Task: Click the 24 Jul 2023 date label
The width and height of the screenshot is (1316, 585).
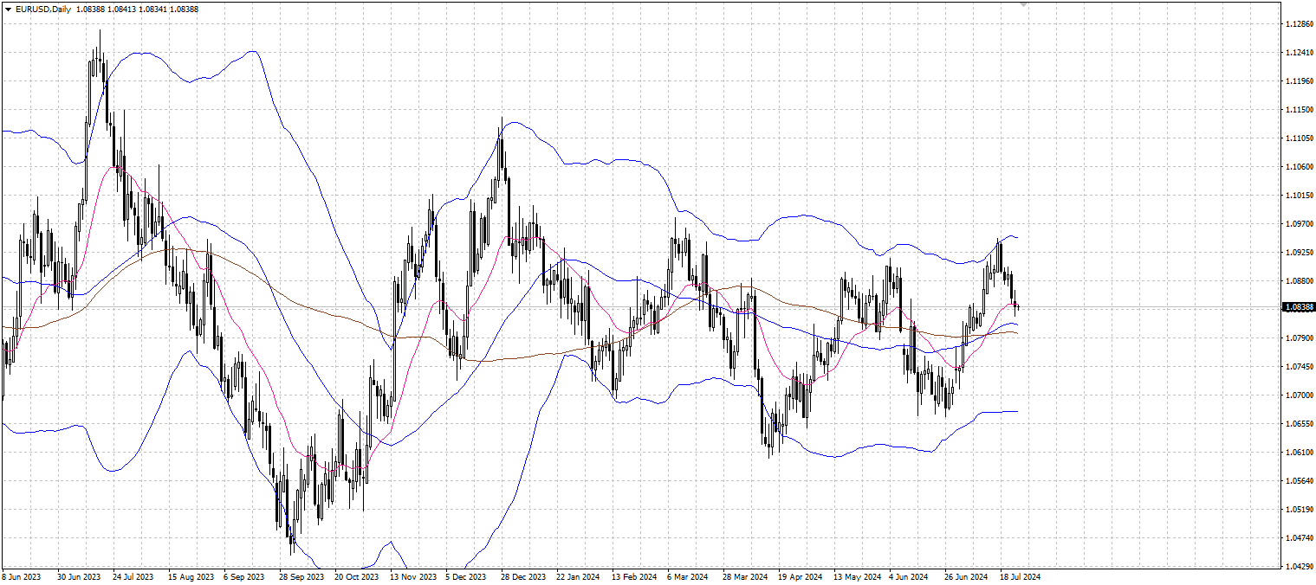Action: 133,576
